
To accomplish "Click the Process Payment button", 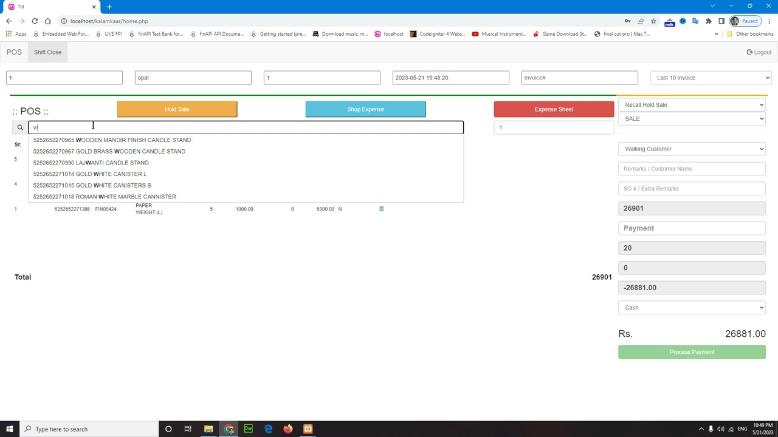I will pyautogui.click(x=692, y=352).
